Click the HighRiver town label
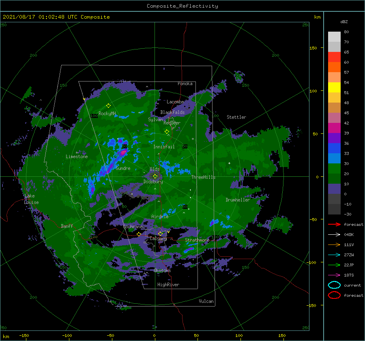 point(168,285)
